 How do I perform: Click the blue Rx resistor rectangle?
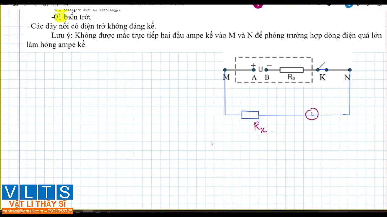click(250, 115)
